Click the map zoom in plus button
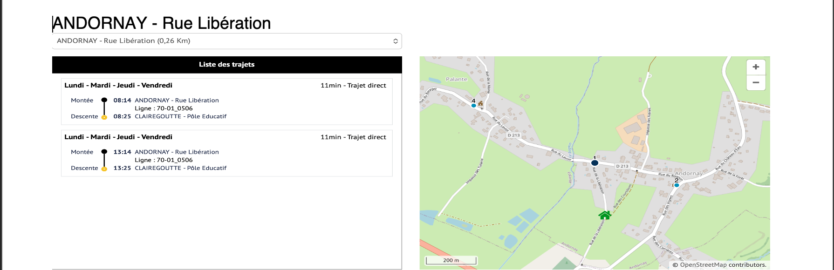This screenshot has width=834, height=270. [x=756, y=67]
